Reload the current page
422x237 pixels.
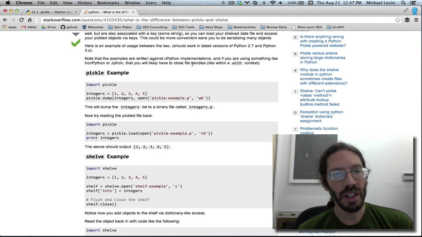tap(21, 20)
